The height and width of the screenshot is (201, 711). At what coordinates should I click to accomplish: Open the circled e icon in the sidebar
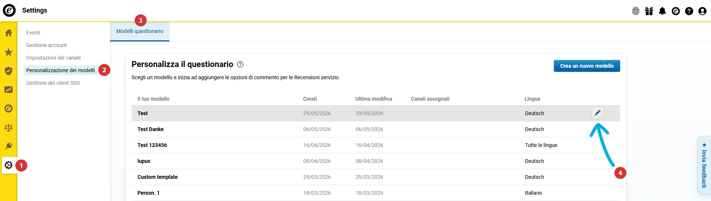click(9, 108)
